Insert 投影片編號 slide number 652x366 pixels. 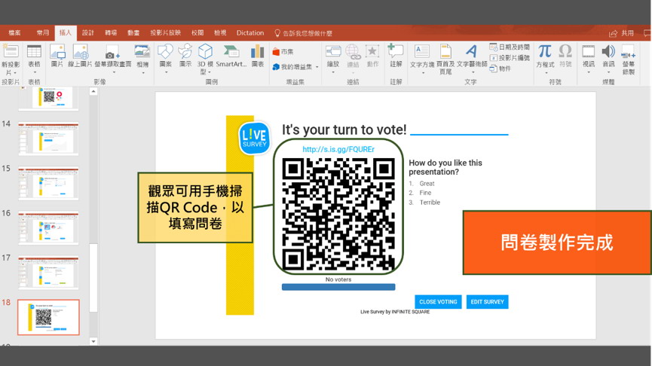(x=510, y=58)
